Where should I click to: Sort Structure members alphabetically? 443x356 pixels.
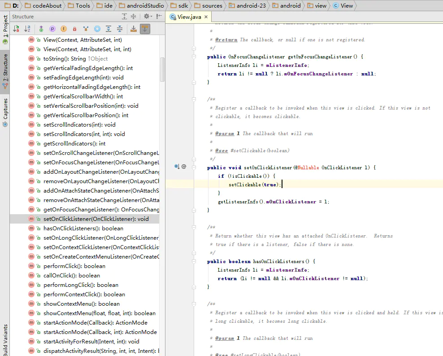click(x=27, y=28)
